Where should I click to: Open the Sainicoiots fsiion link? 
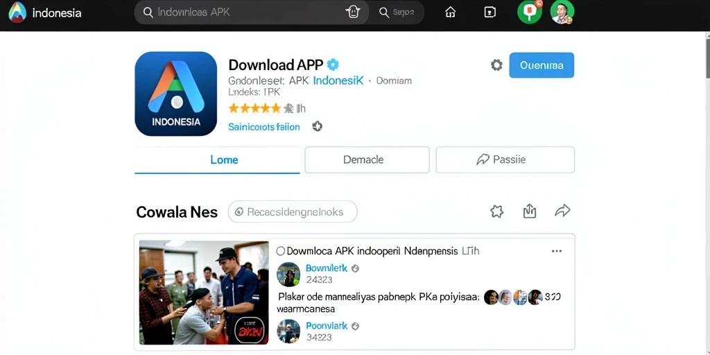(264, 127)
